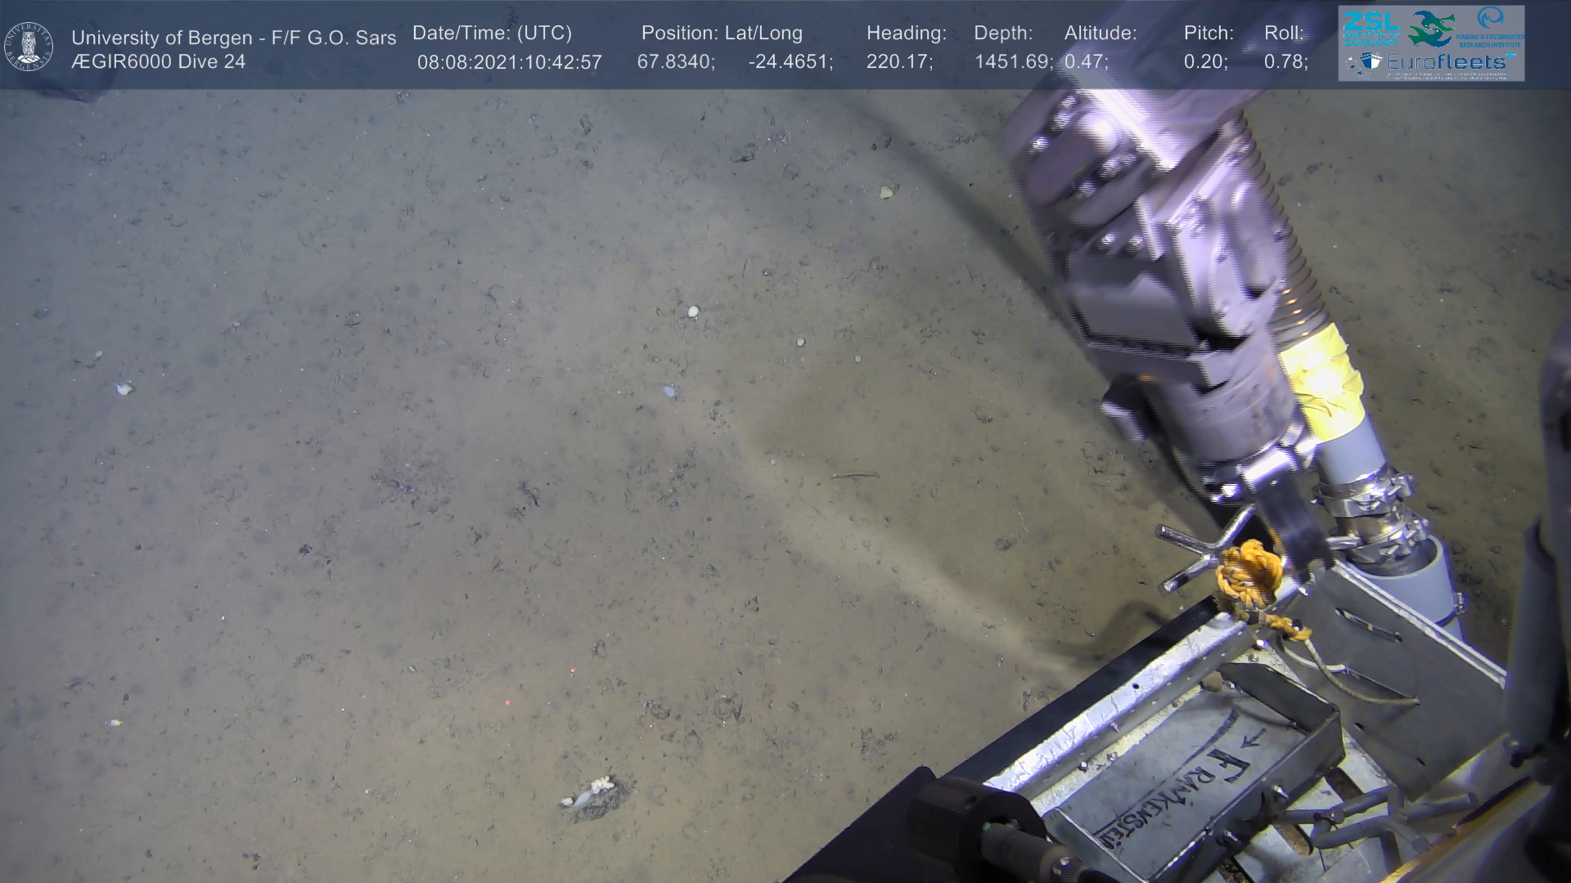The image size is (1571, 883).
Task: Click the Date/Time (UTC) header label
Action: [492, 34]
